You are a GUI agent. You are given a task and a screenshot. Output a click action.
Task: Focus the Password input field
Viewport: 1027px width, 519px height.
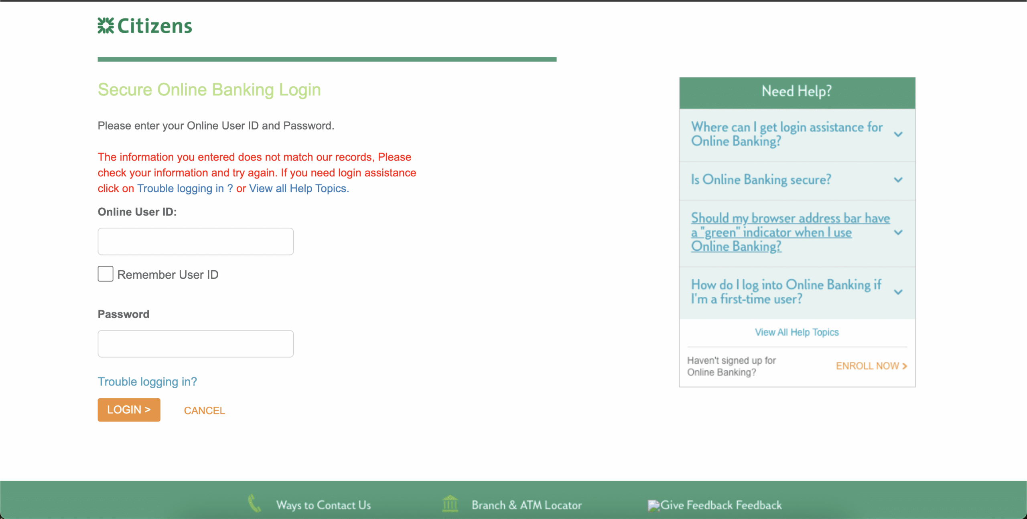pos(196,344)
